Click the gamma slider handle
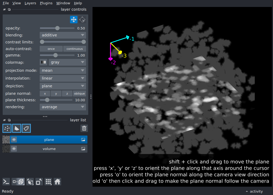The image size is (273, 195). [55, 55]
